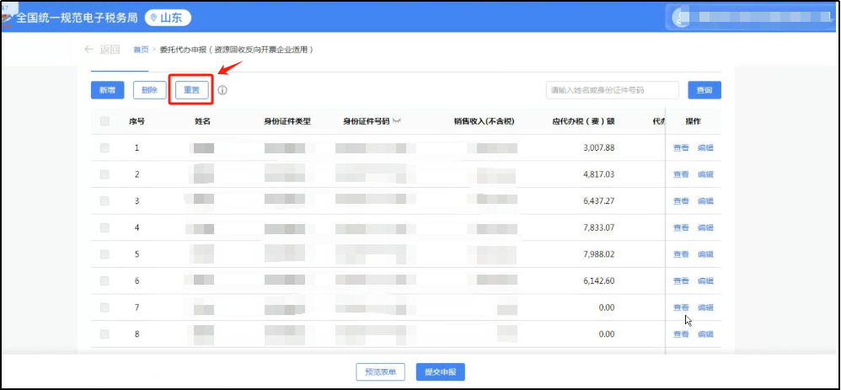Click the back arrow 返回
This screenshot has height=390, width=841.
click(103, 50)
